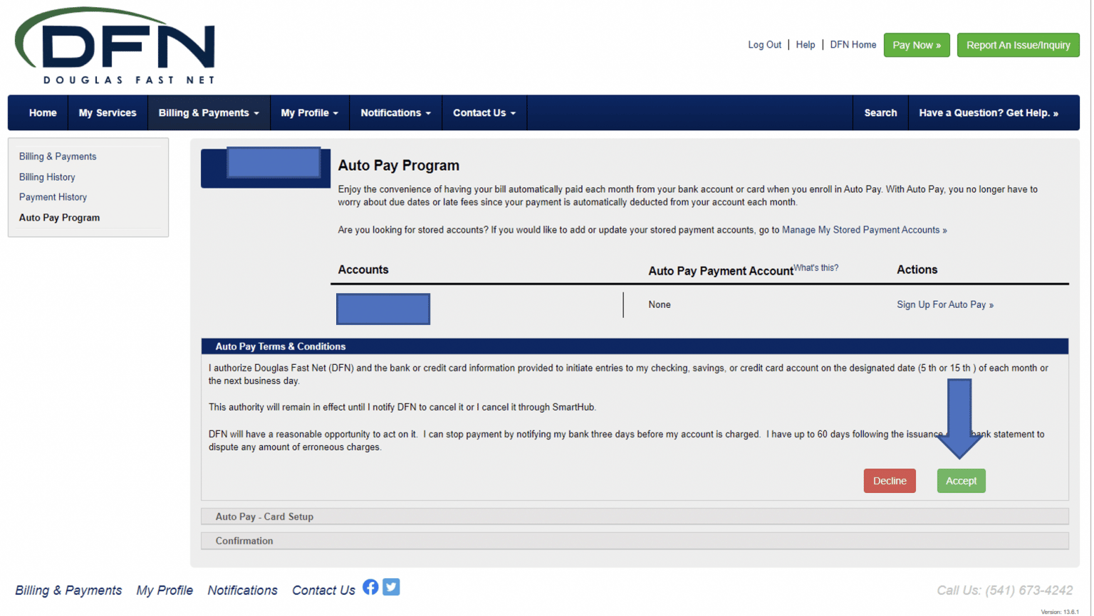Click Report An Issue/Inquiry
This screenshot has width=1094, height=616.
click(1018, 45)
